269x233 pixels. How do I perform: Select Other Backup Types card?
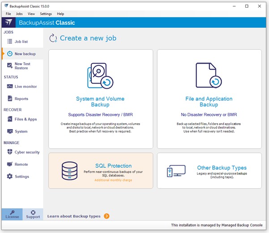(x=209, y=171)
